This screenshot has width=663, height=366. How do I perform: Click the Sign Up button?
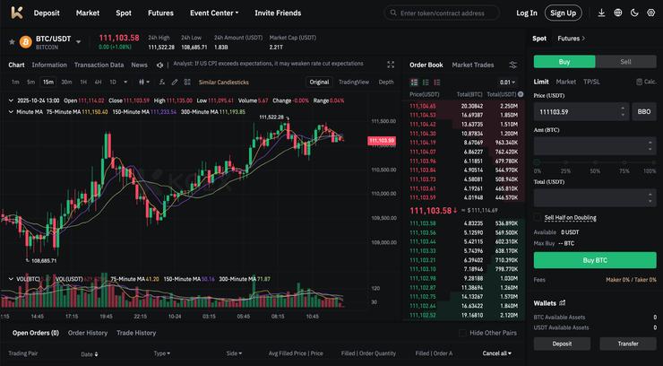564,13
